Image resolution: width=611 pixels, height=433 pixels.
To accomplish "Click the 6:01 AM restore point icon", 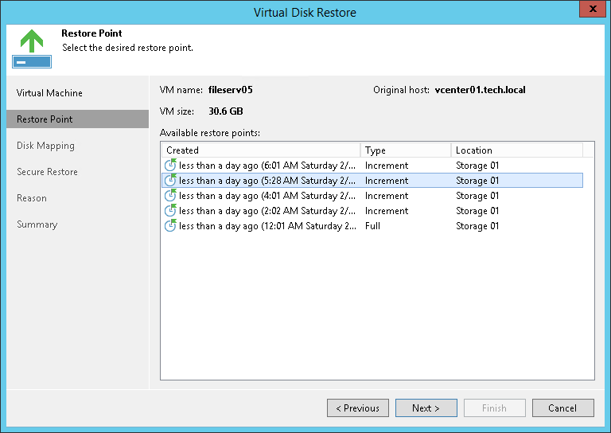I will [x=169, y=166].
